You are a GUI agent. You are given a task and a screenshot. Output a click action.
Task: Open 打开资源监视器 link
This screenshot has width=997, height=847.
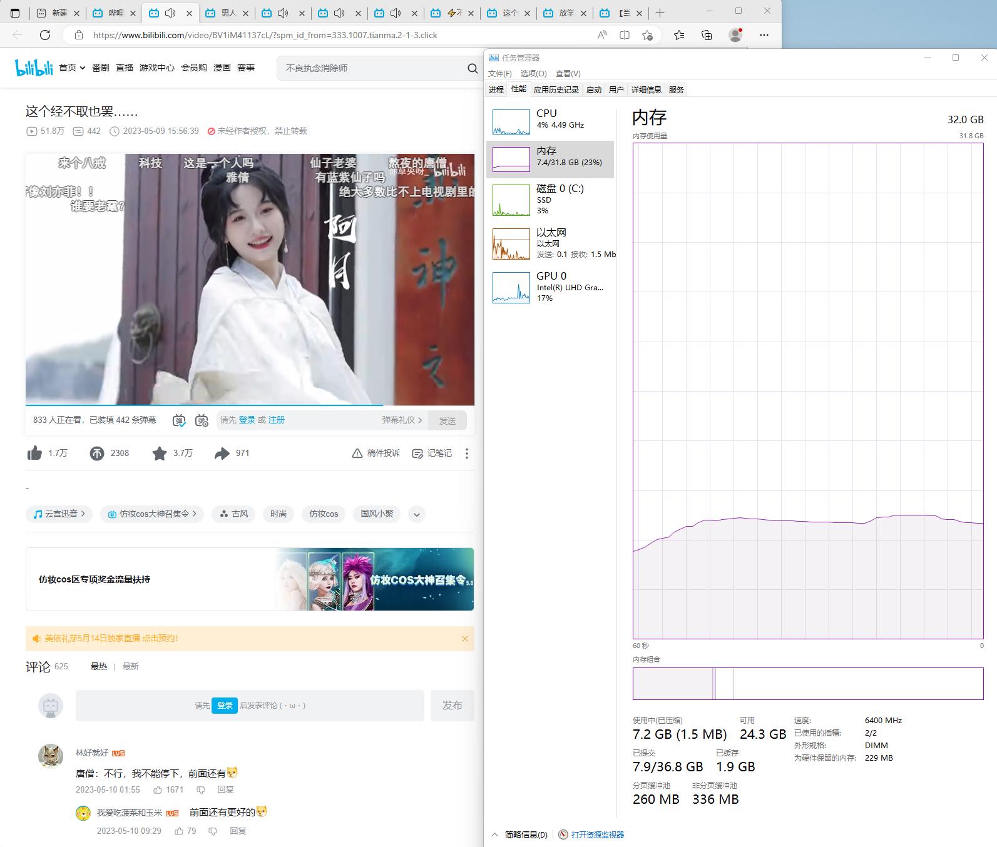(597, 834)
